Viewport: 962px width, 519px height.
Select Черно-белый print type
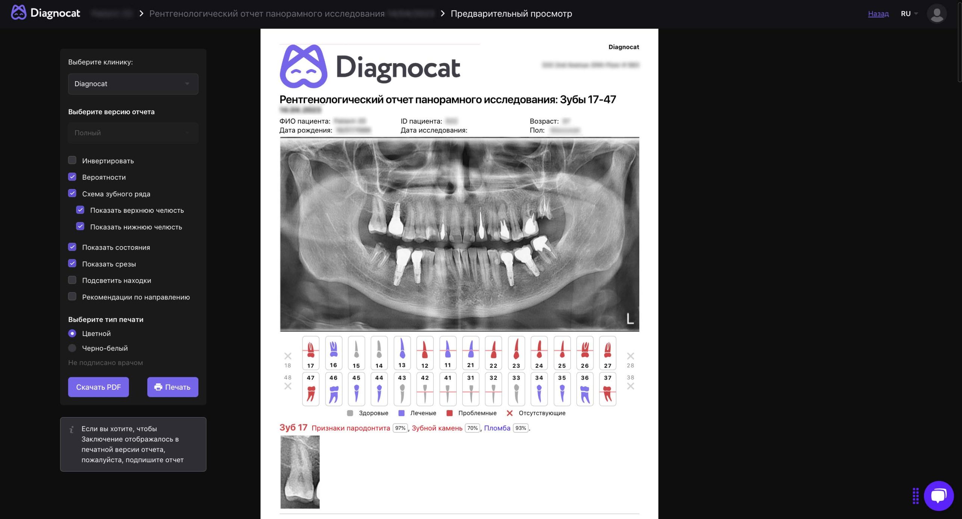72,348
